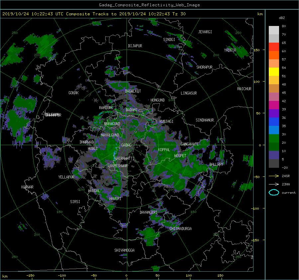Click the 23MN white arrow legend icon

point(274,184)
